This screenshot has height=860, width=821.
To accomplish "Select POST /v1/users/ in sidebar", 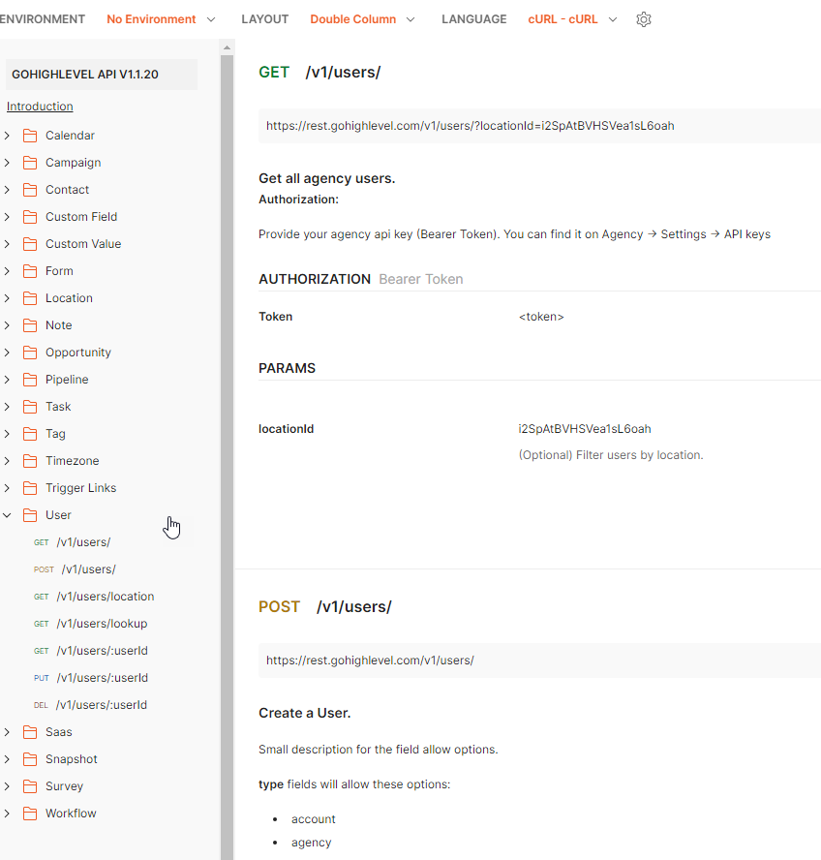I will (75, 569).
